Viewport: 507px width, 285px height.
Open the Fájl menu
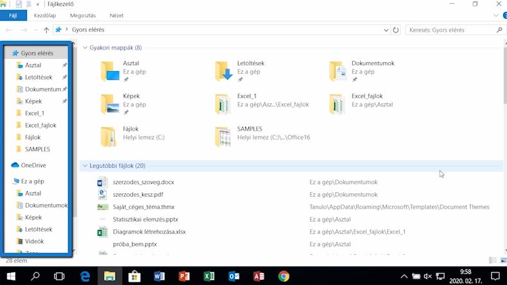pyautogui.click(x=13, y=15)
